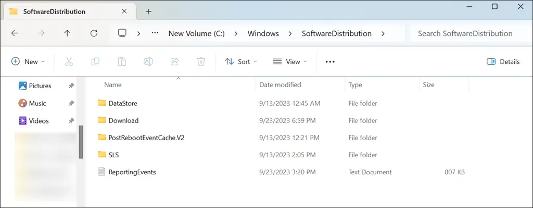Image resolution: width=533 pixels, height=208 pixels.
Task: Sort by Type column header
Action: click(355, 85)
